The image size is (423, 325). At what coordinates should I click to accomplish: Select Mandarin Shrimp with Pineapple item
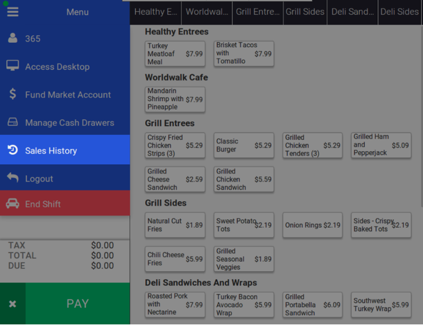[175, 100]
